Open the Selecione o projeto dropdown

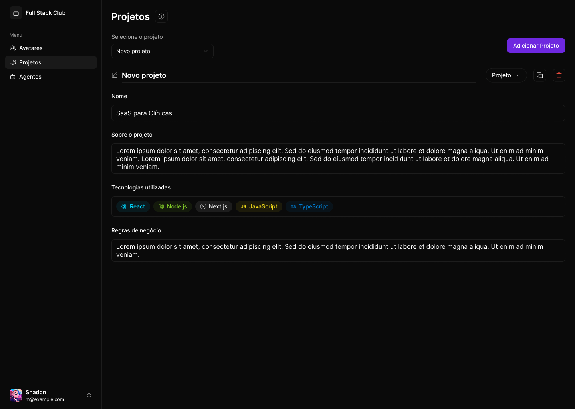click(162, 51)
